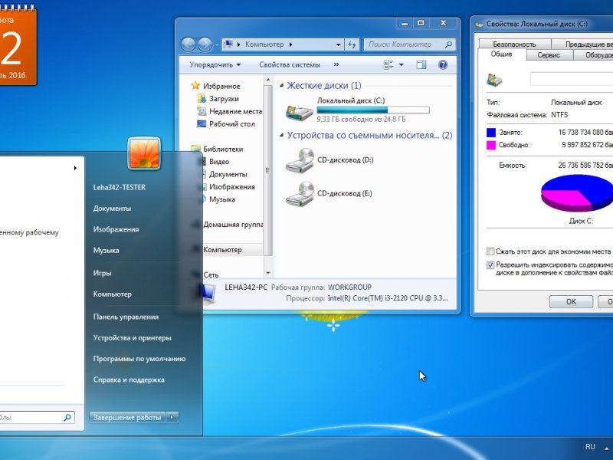613x460 pixels.
Task: Select CD-drive D: icon
Action: pyautogui.click(x=300, y=160)
